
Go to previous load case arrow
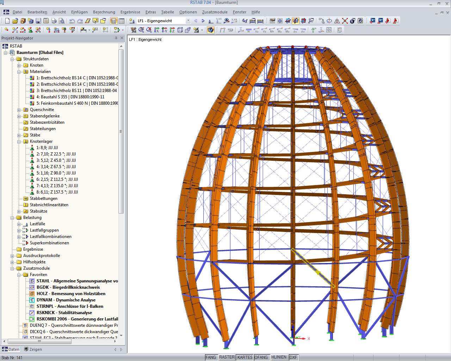[196, 21]
